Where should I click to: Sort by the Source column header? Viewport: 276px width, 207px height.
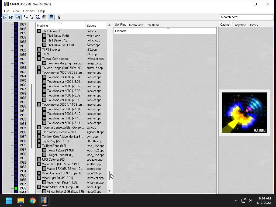tap(96, 26)
